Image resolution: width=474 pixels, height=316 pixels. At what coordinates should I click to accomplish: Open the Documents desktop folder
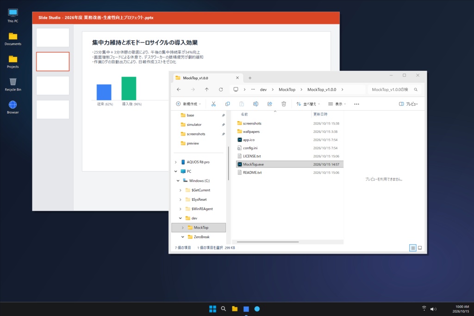12,39
